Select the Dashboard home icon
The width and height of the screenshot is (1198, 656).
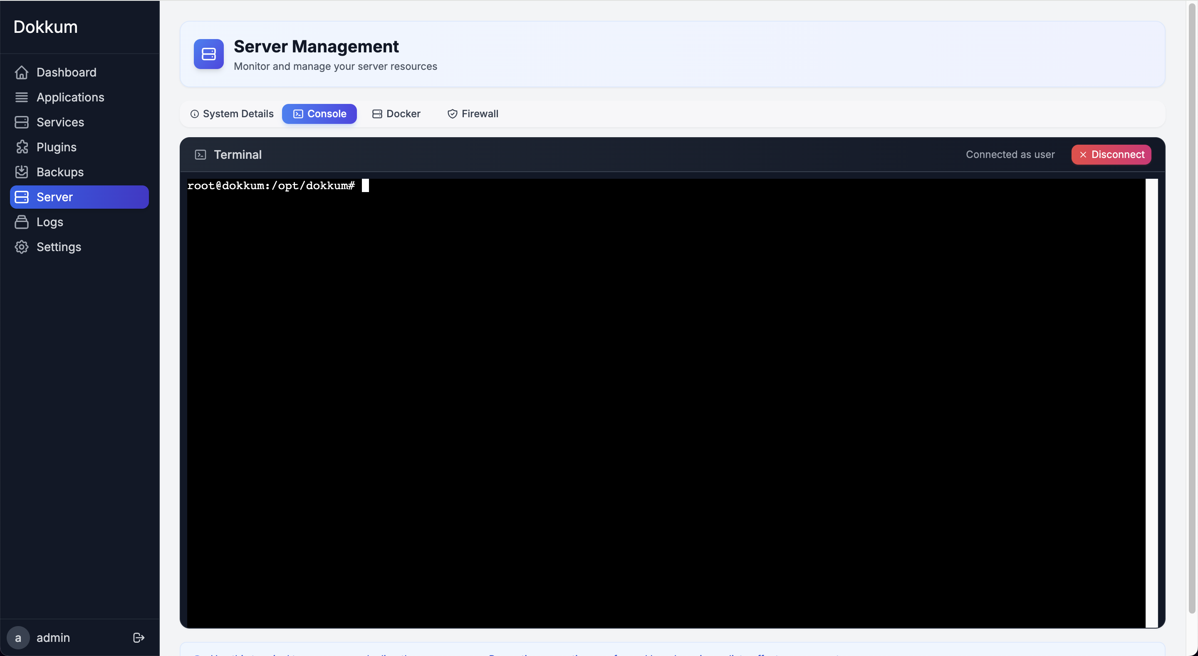(22, 72)
